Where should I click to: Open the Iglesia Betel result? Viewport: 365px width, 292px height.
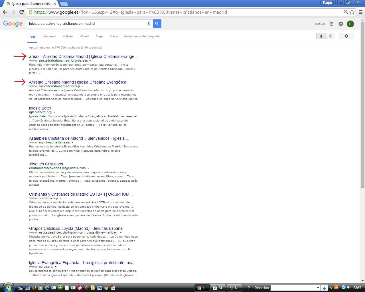40,108
